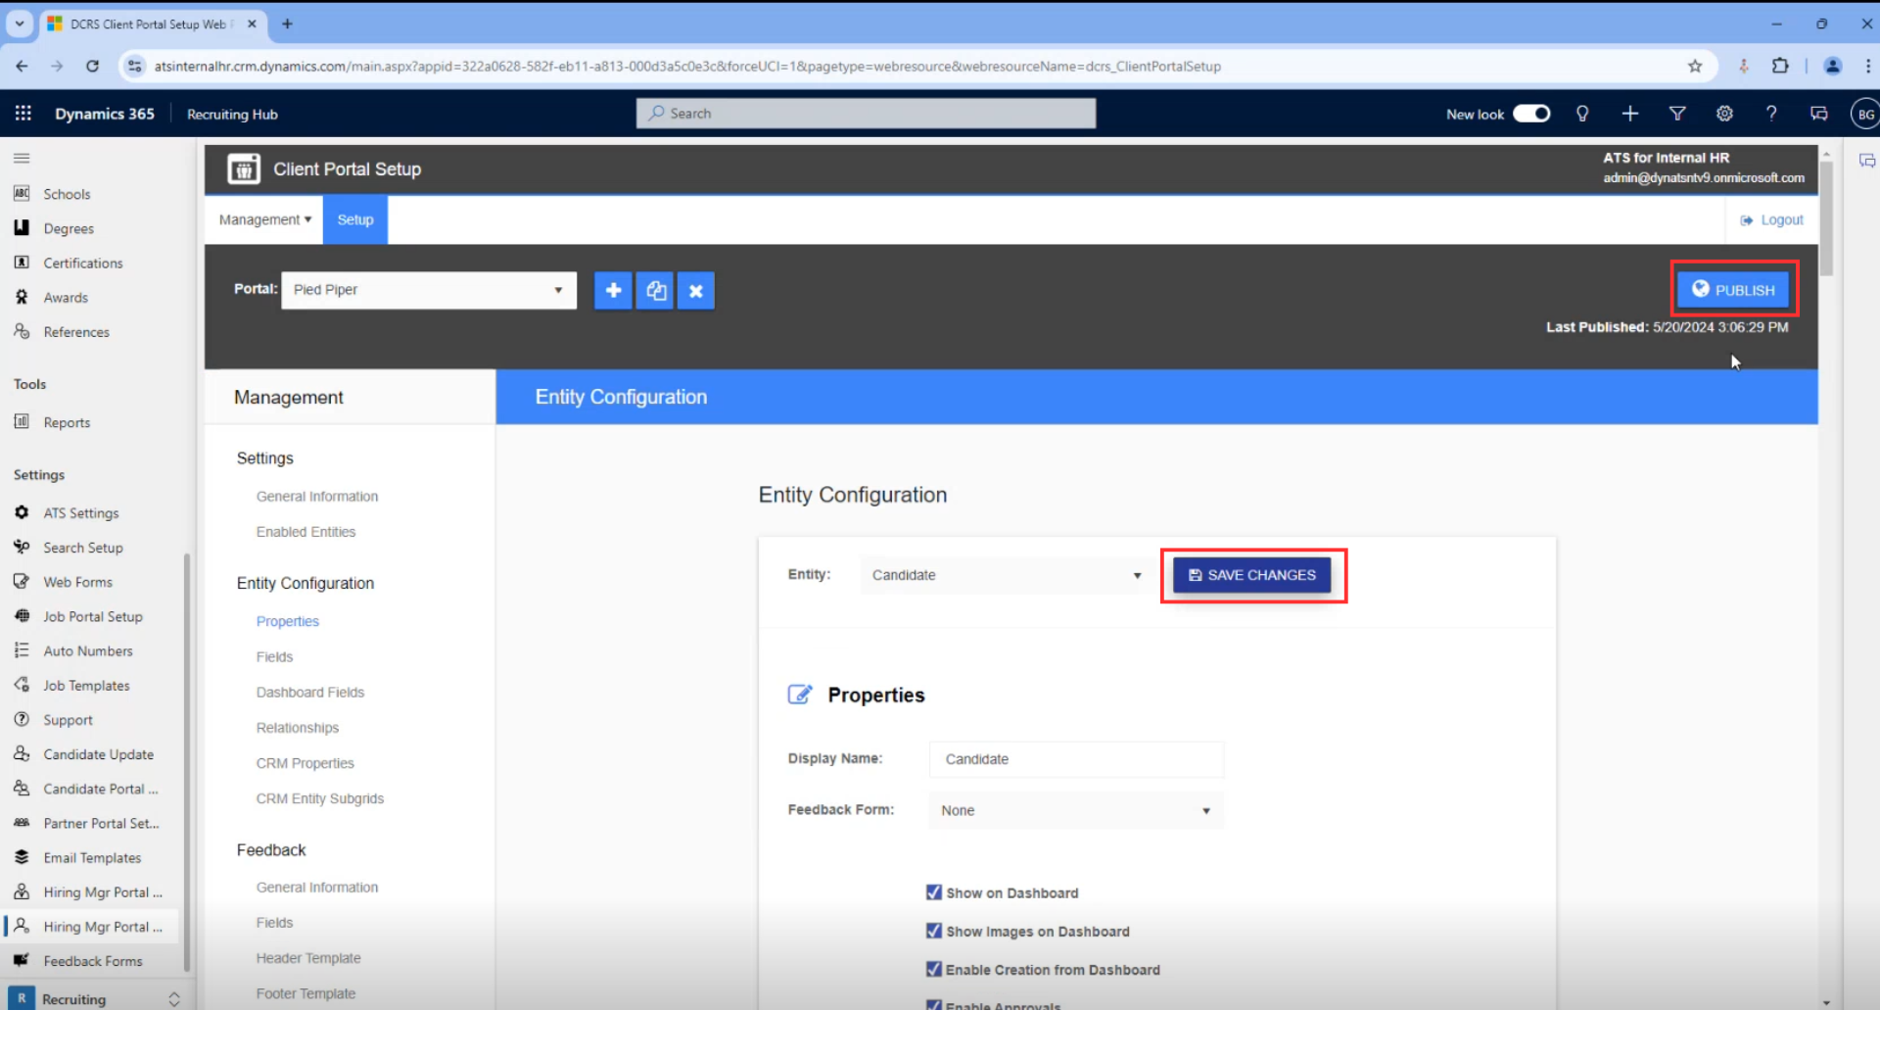Click the browser address bar URL
This screenshot has height=1058, width=1880.
pos(687,66)
